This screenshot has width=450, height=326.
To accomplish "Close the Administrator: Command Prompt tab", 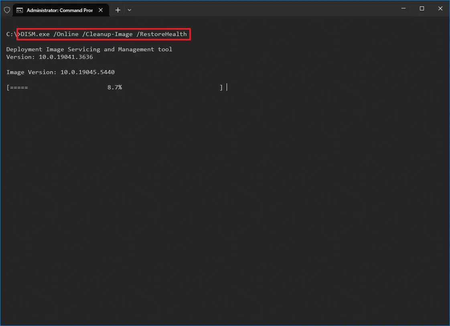I will point(101,10).
